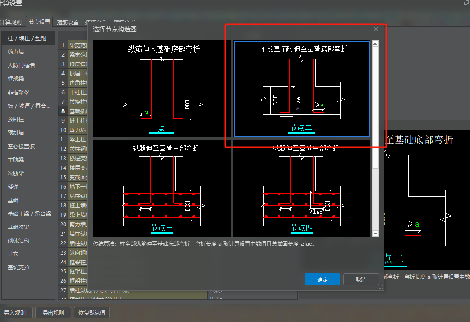Select 主肋梁 in the sidebar

pos(29,159)
